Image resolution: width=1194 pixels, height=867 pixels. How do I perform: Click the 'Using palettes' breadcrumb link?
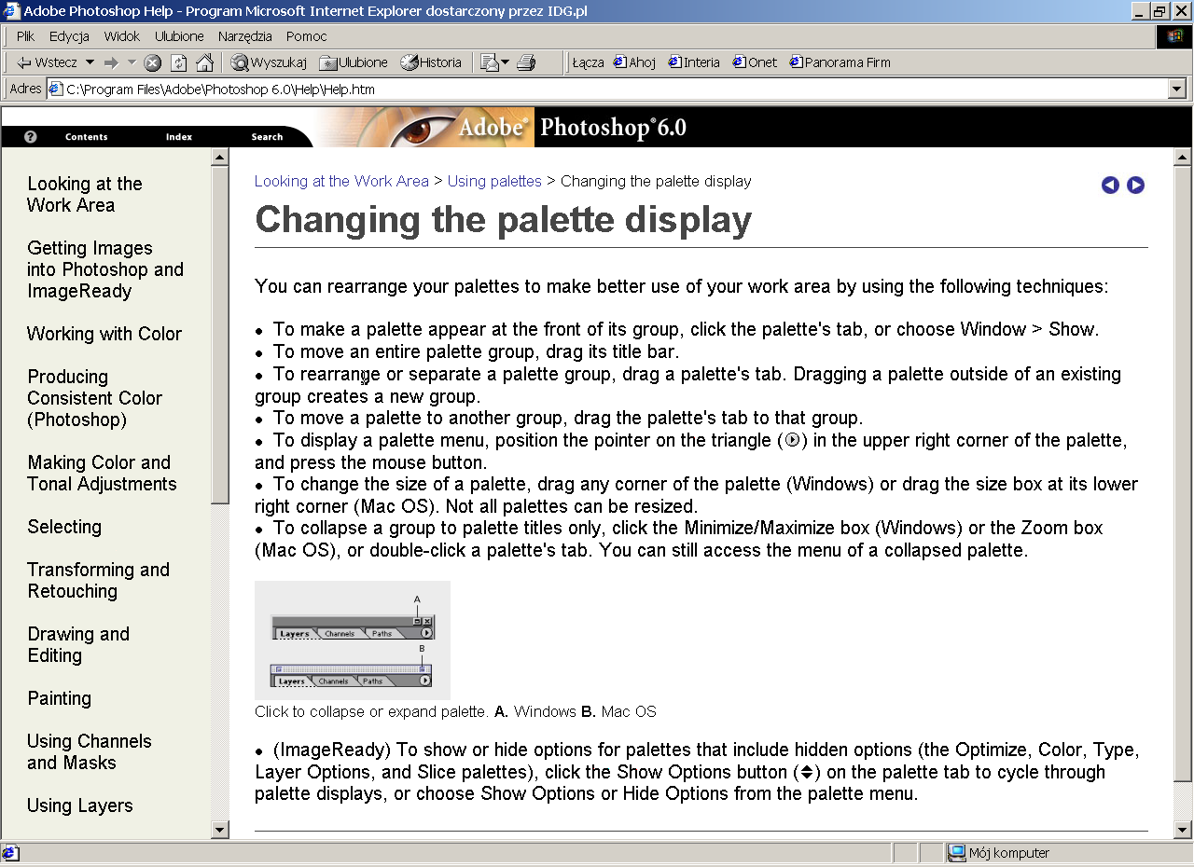click(x=494, y=181)
